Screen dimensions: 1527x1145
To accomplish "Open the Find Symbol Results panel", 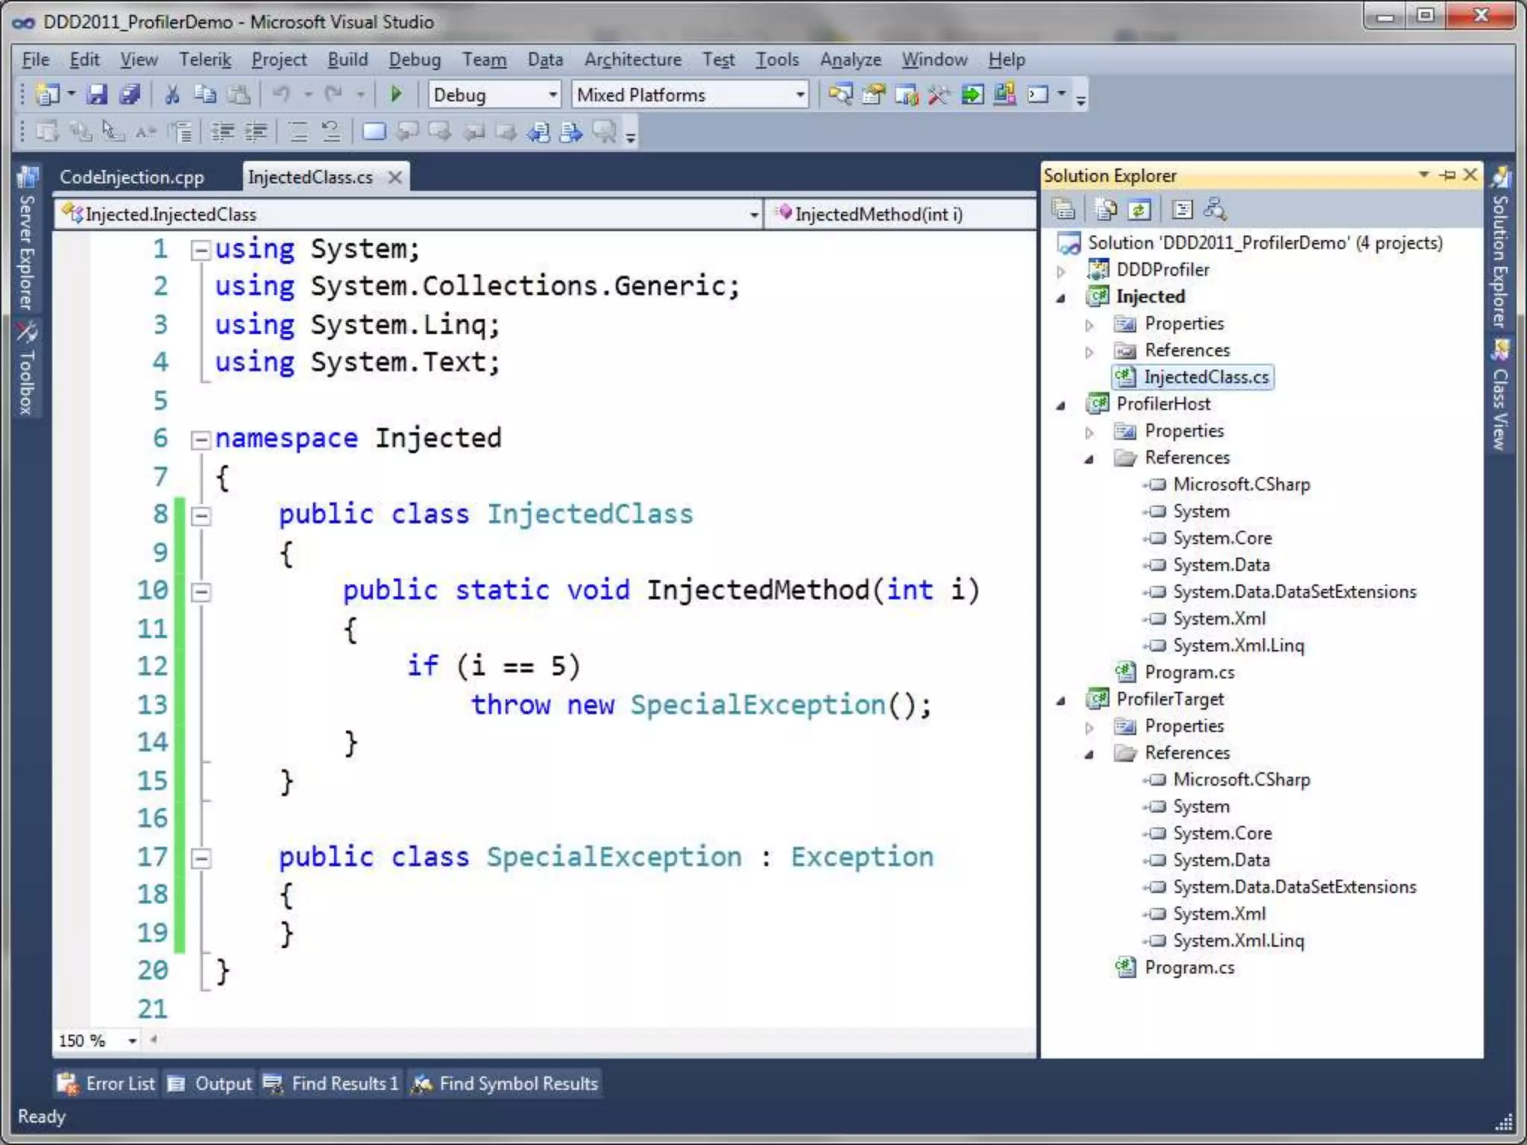I will 506,1084.
